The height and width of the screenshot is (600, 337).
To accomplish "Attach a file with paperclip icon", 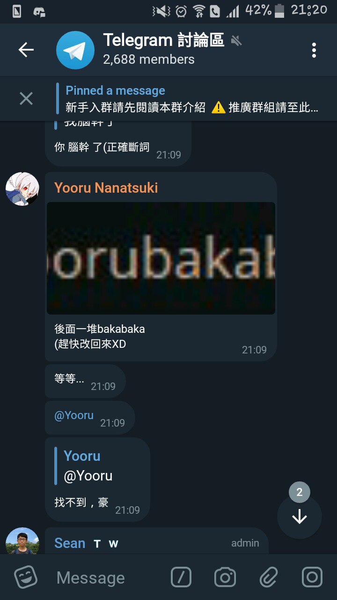I will [269, 577].
